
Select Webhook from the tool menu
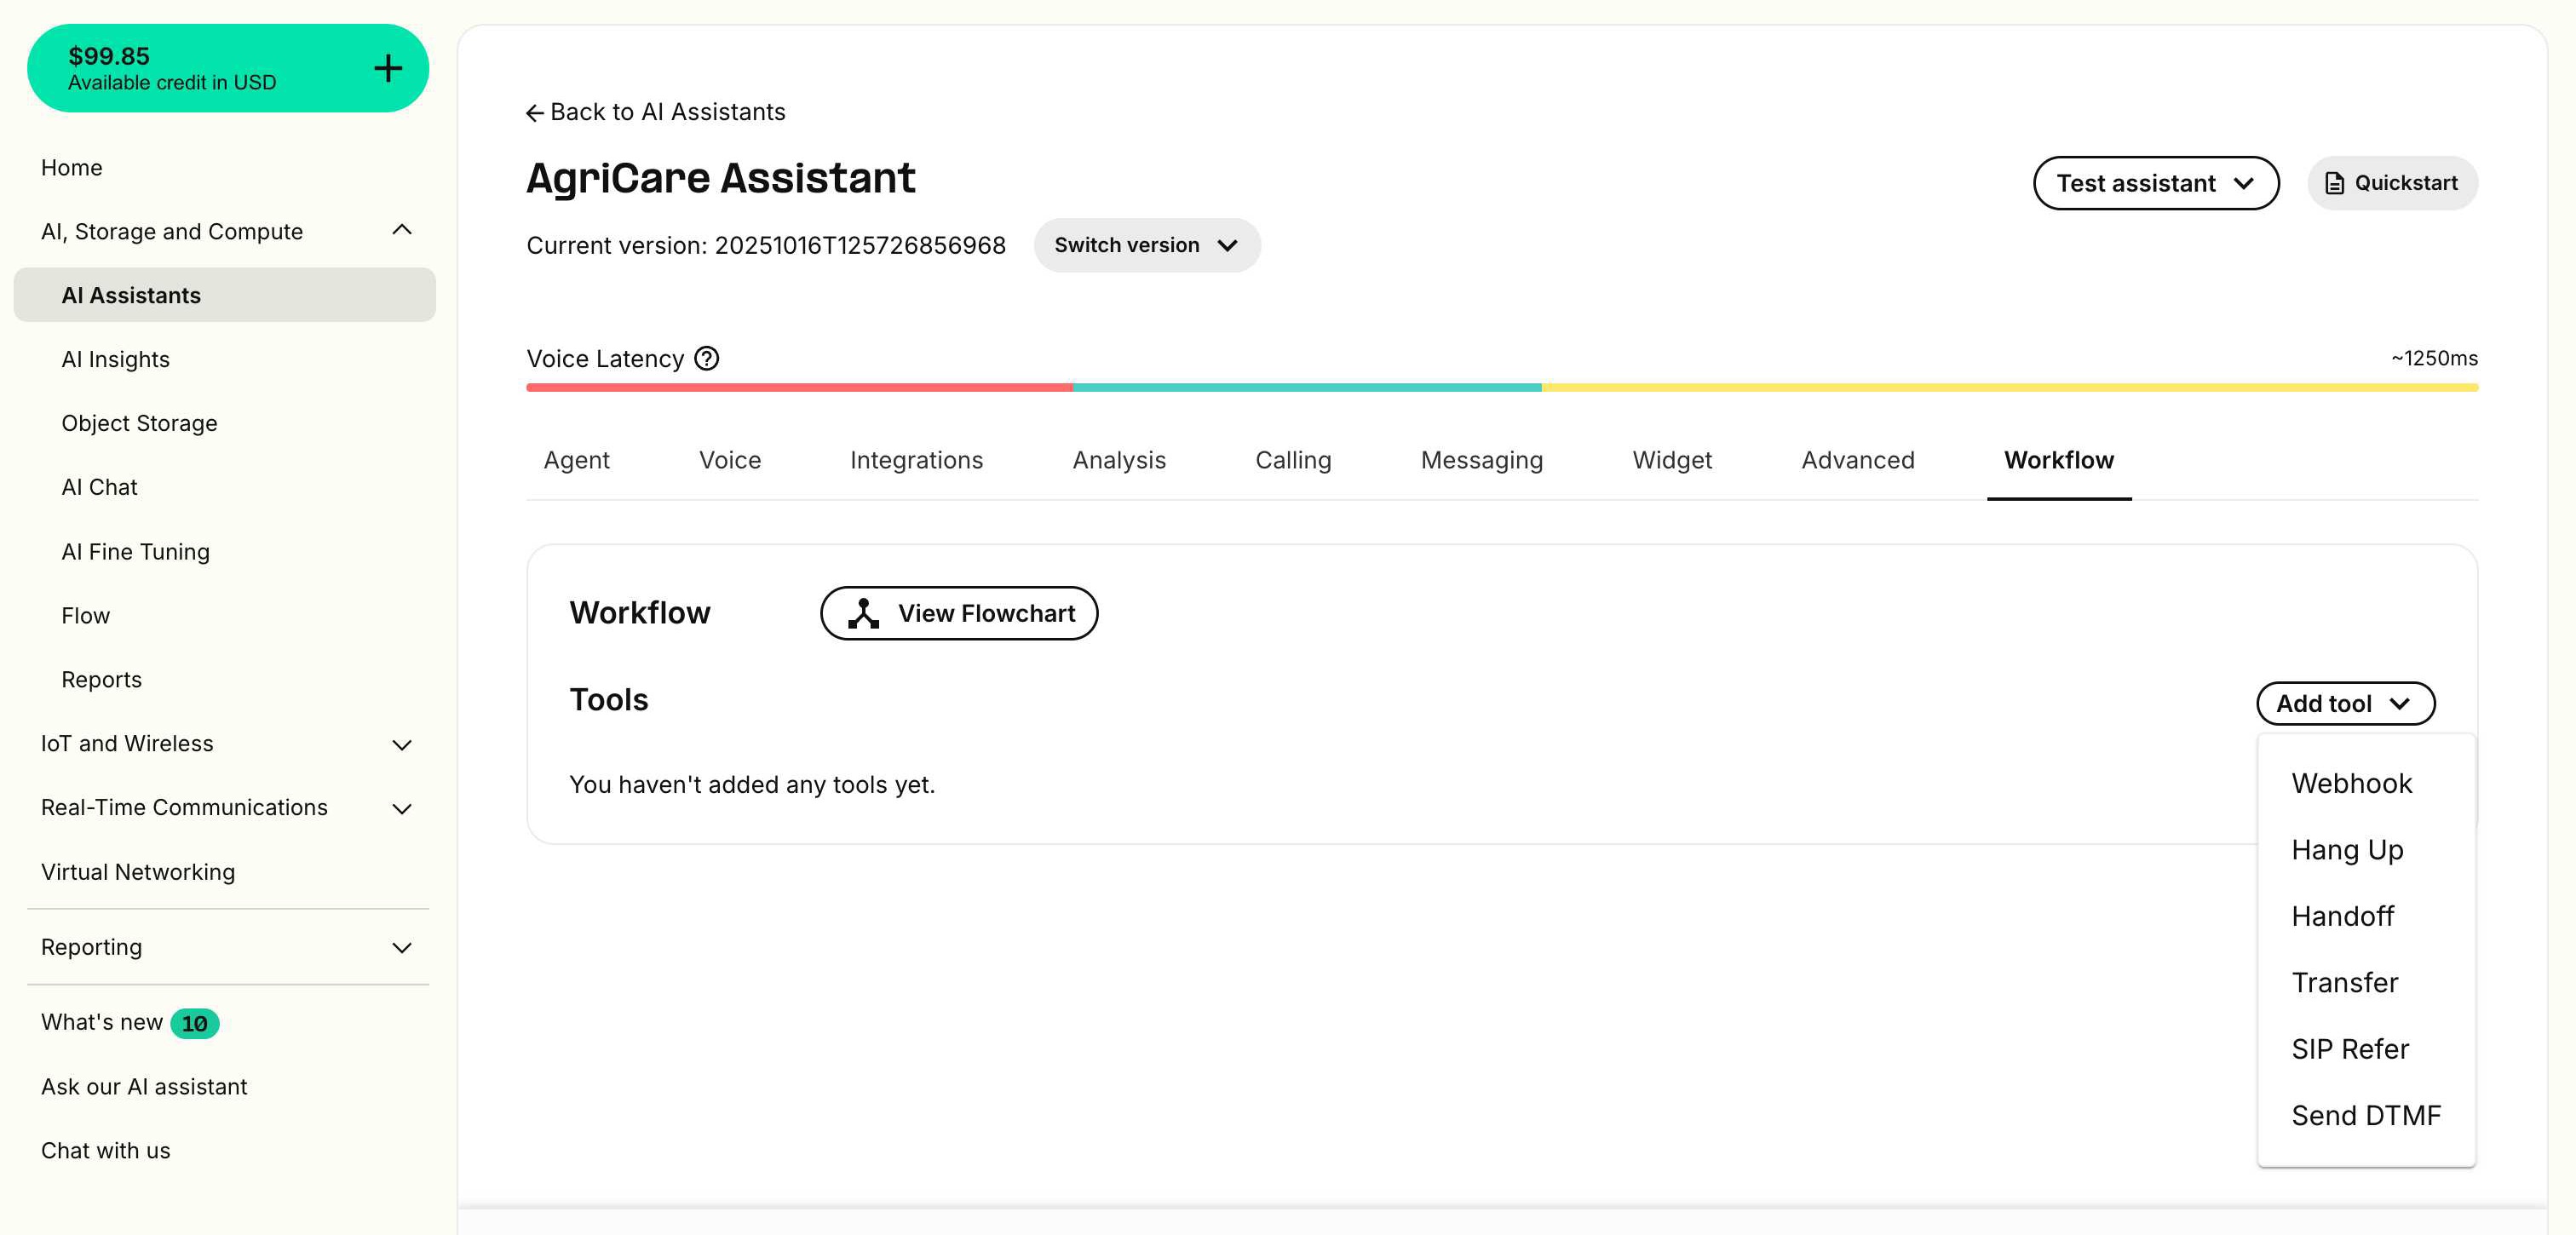pyautogui.click(x=2351, y=783)
